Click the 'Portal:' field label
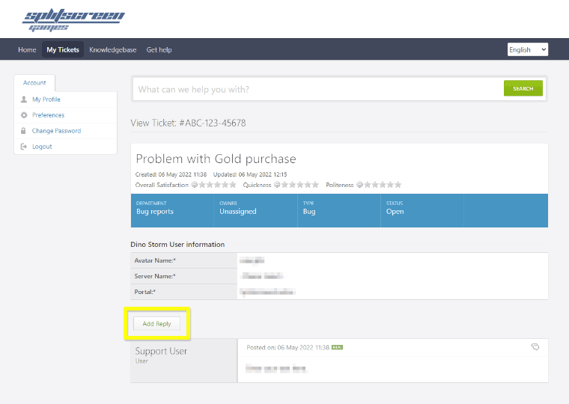The image size is (569, 404). [144, 292]
